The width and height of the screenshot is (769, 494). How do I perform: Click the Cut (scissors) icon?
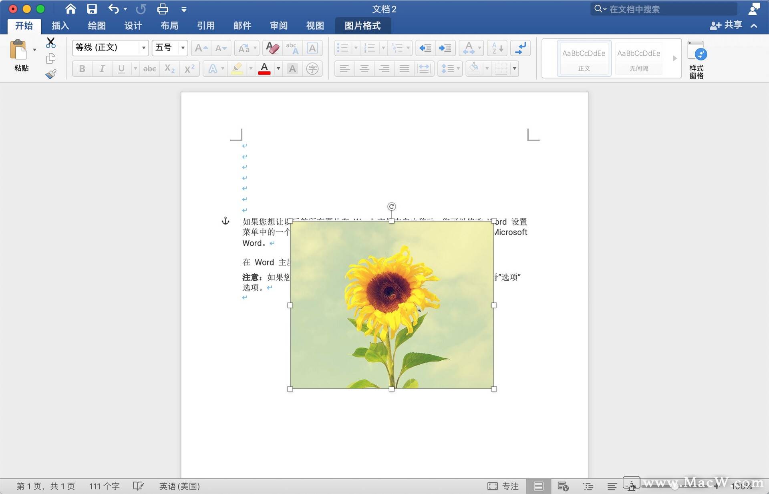pyautogui.click(x=51, y=42)
